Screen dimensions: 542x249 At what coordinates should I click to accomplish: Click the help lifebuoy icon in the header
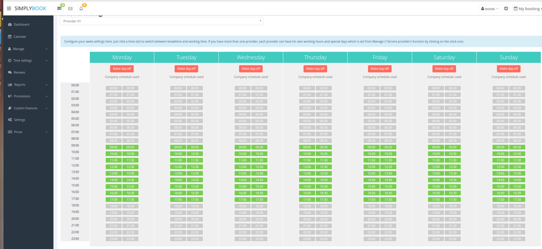click(506, 9)
